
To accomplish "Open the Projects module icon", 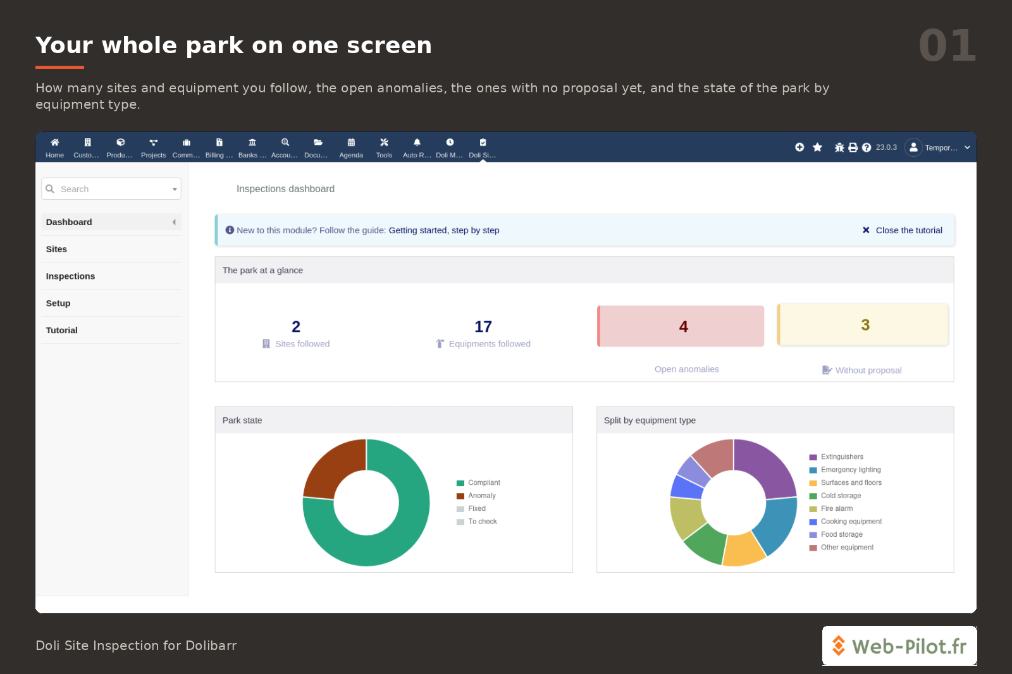I will (x=153, y=143).
